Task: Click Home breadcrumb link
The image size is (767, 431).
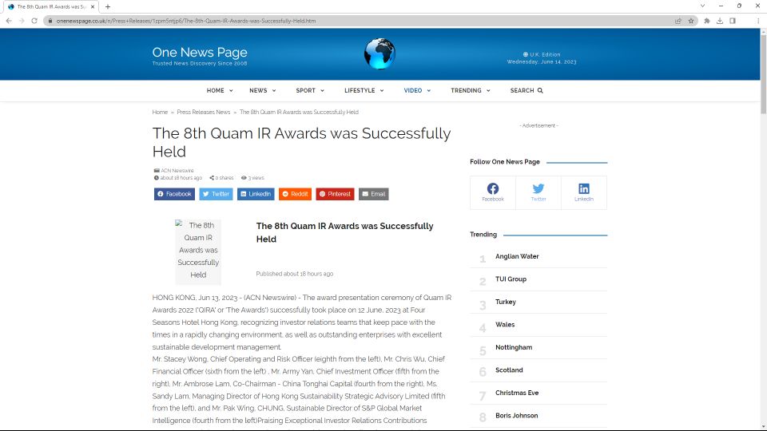Action: tap(160, 112)
